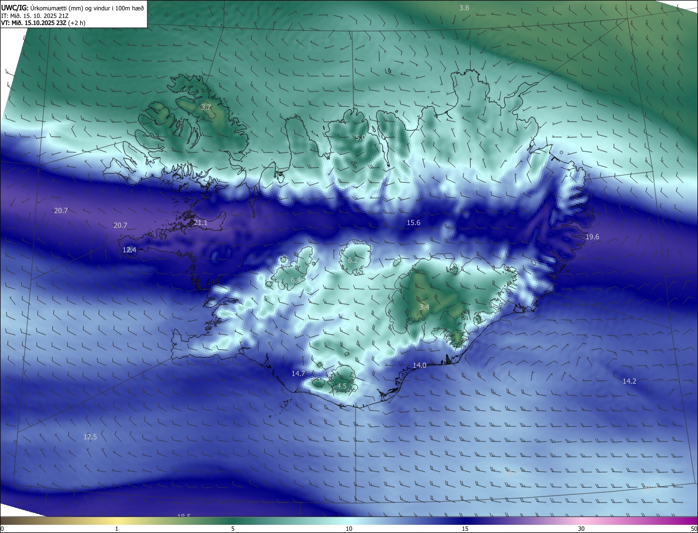
Task: Click the 3.8 value label
Action: [x=464, y=8]
